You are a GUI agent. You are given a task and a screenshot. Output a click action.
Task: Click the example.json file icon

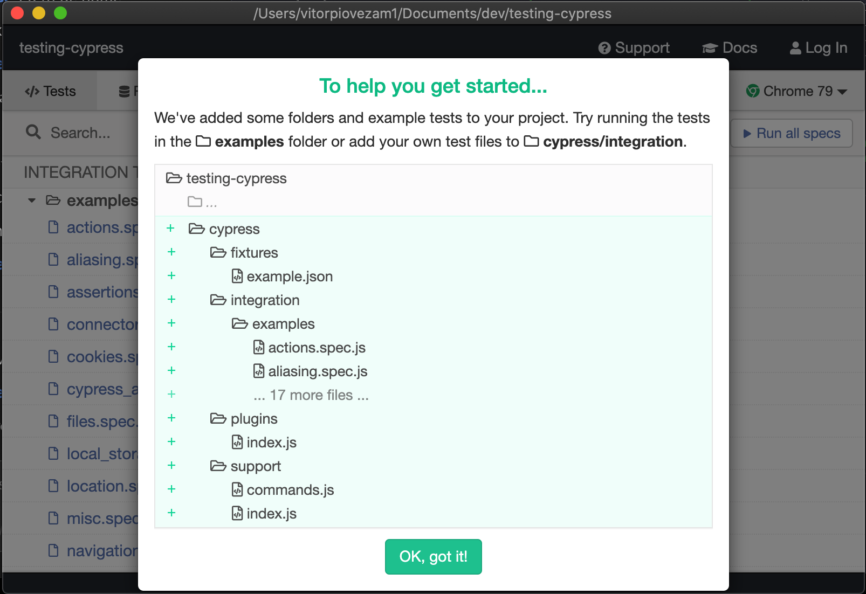pyautogui.click(x=237, y=276)
